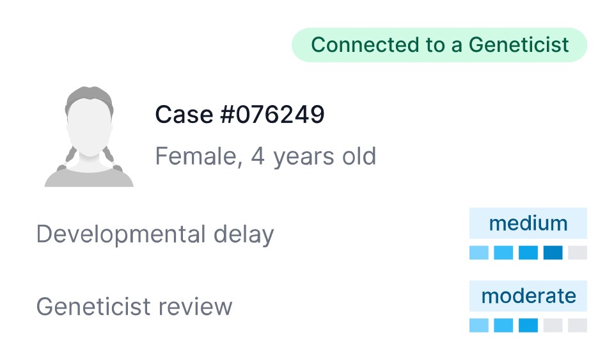Screen dimensions: 614x360
Task: Click fourth darkest-blue segment of Developmental delay bar
Action: click(553, 252)
